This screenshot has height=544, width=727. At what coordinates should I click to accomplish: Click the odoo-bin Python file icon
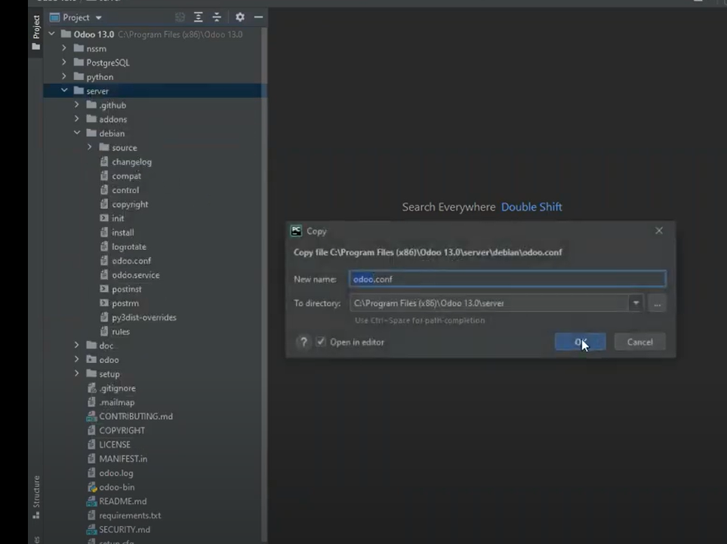(x=92, y=487)
